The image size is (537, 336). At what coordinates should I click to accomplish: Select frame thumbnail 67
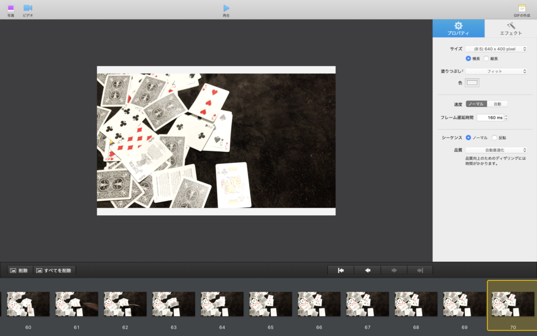click(x=368, y=304)
